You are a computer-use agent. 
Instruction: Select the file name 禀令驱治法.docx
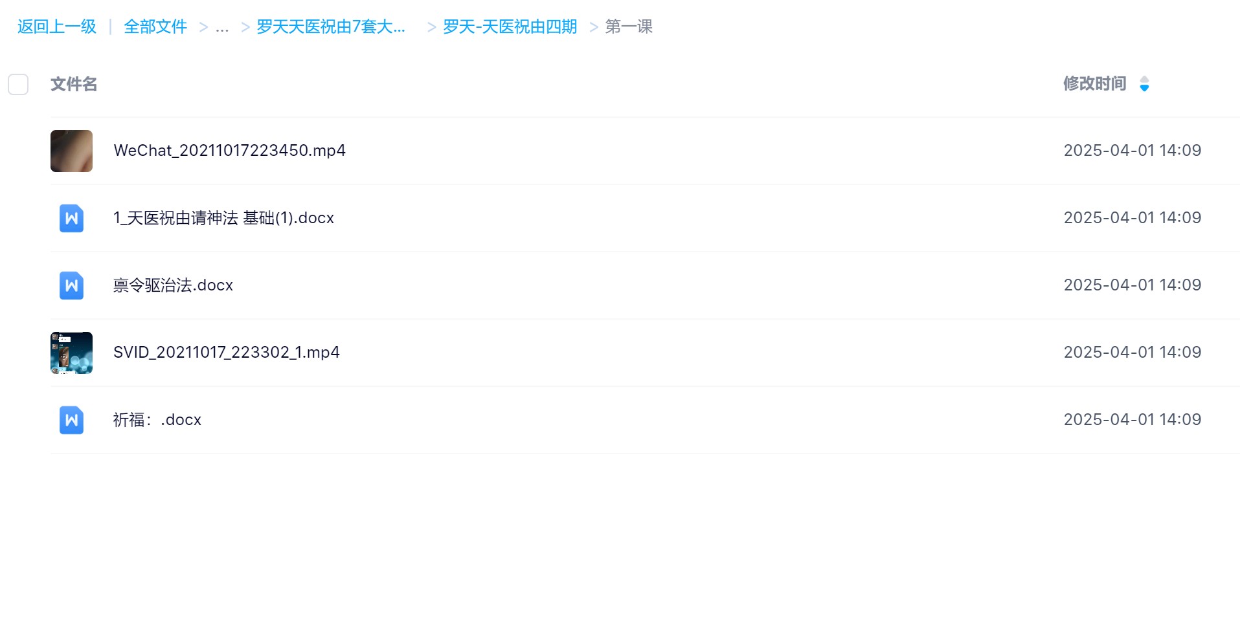pyautogui.click(x=173, y=285)
